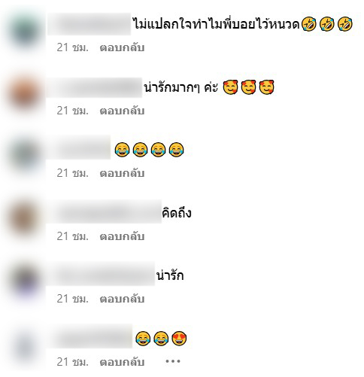Open the blurred username of the first comment
This screenshot has width=364, height=377.
[89, 24]
